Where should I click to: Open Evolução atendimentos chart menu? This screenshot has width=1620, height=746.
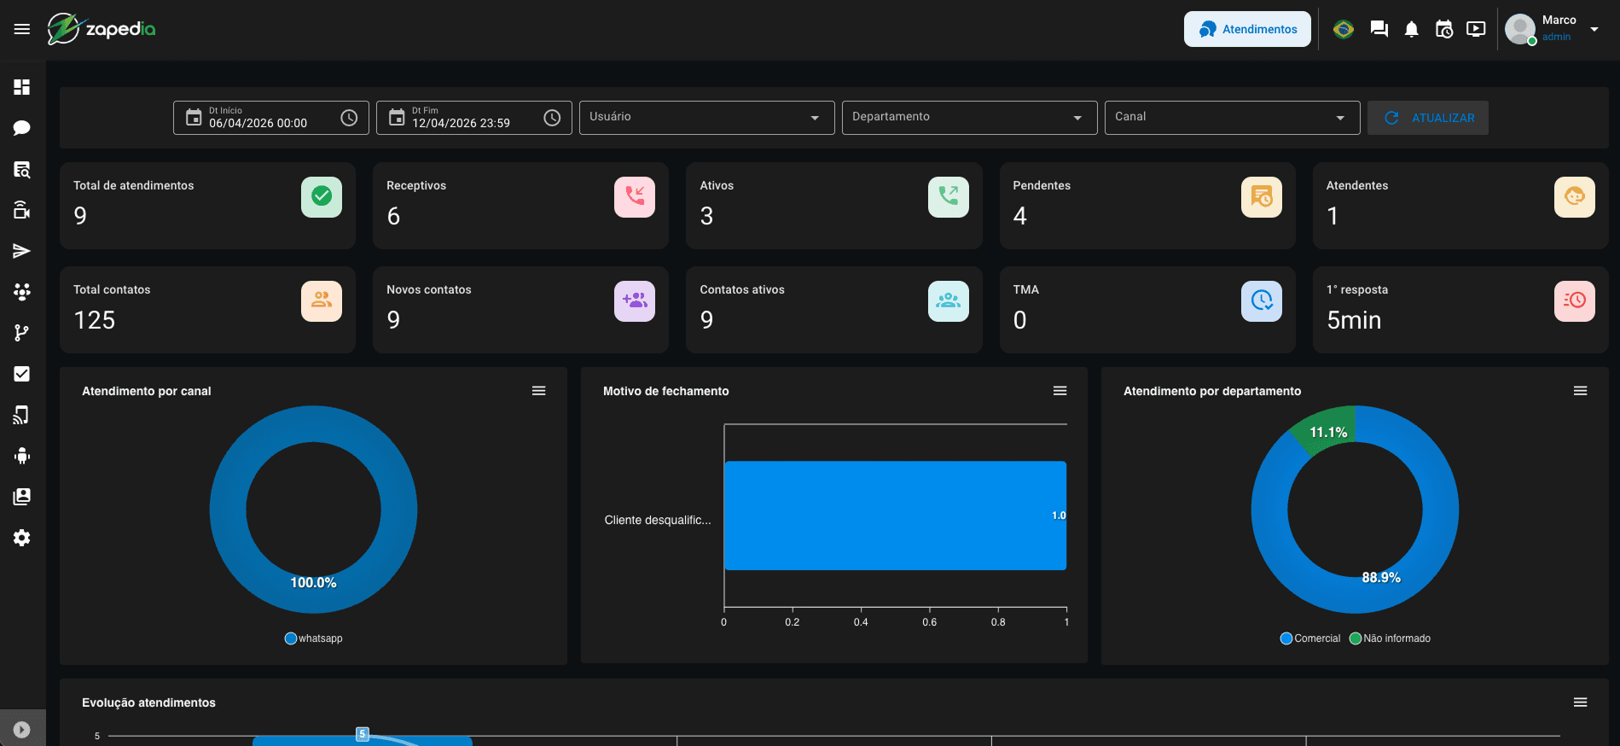[1581, 702]
